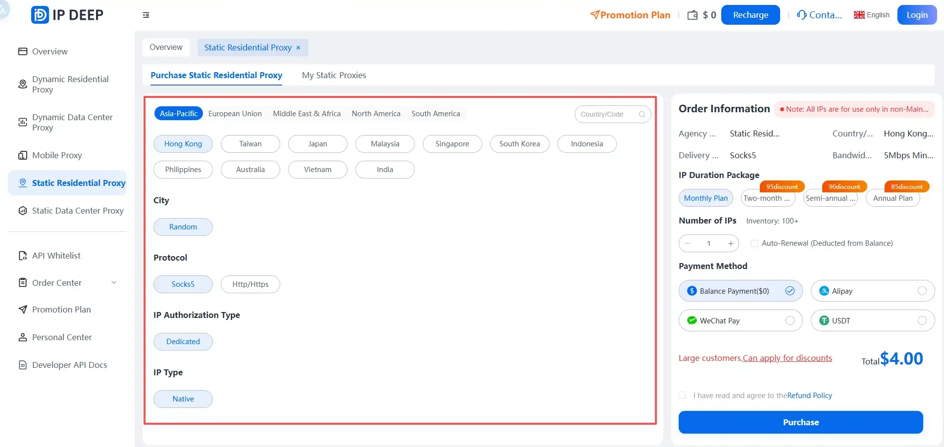Open the English language selector
944x447 pixels.
click(x=872, y=15)
